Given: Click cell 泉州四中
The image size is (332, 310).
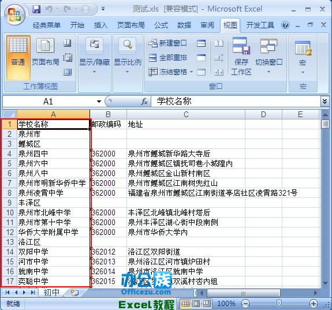Looking at the screenshot, I should (x=53, y=154).
